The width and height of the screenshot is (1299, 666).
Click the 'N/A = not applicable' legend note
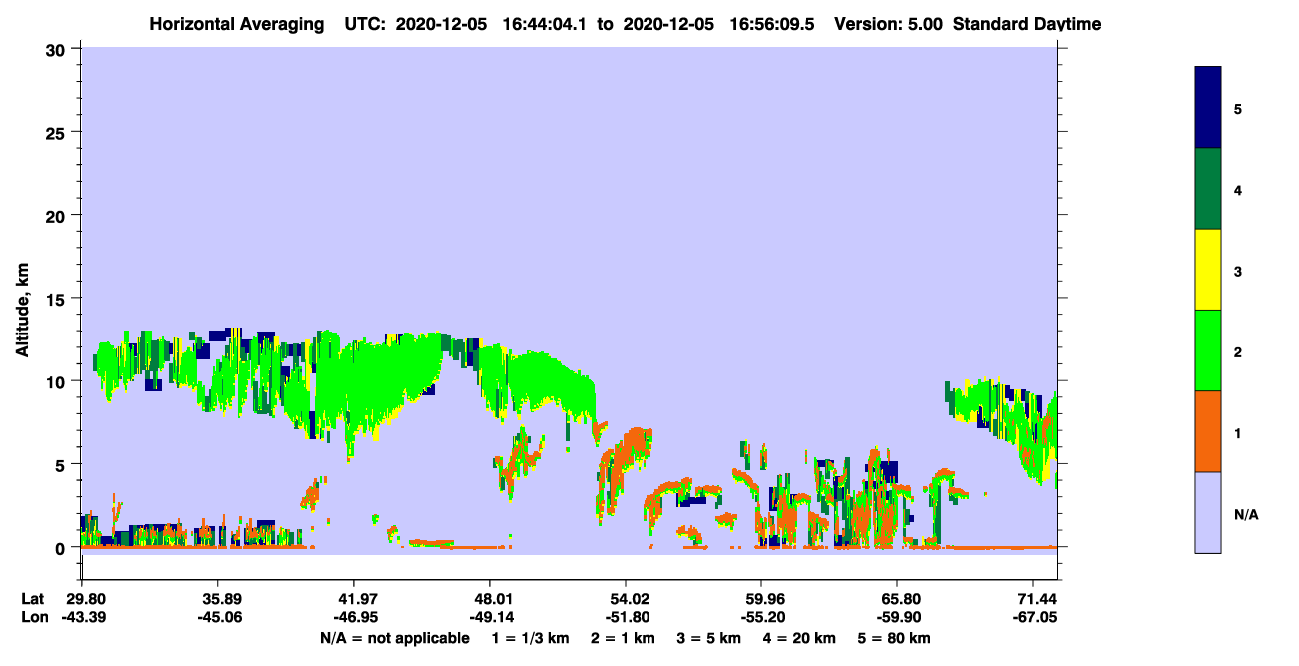point(394,638)
